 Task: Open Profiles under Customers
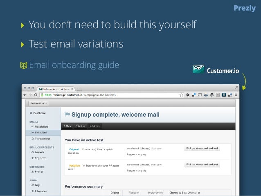pos(38,172)
